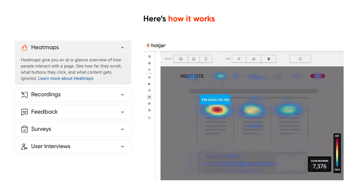Click the Clicks Recorded 7,376 counter
Viewport: 360px width, 193px height.
coord(319,164)
